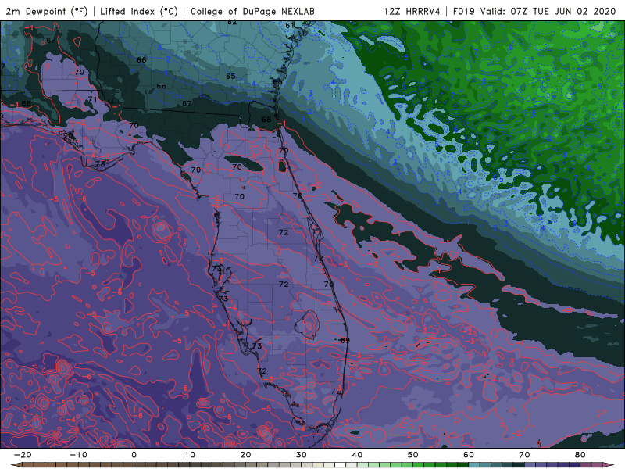This screenshot has height=469, width=625.
Task: Click the "30" colorbar scale label
Action: (x=302, y=455)
